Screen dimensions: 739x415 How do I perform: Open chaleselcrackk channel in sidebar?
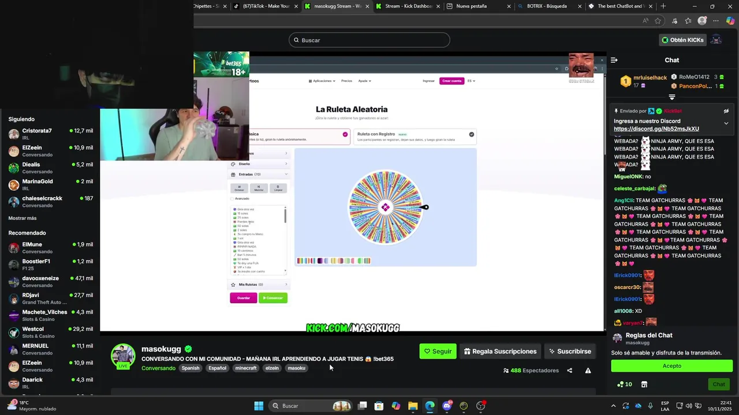51,202
